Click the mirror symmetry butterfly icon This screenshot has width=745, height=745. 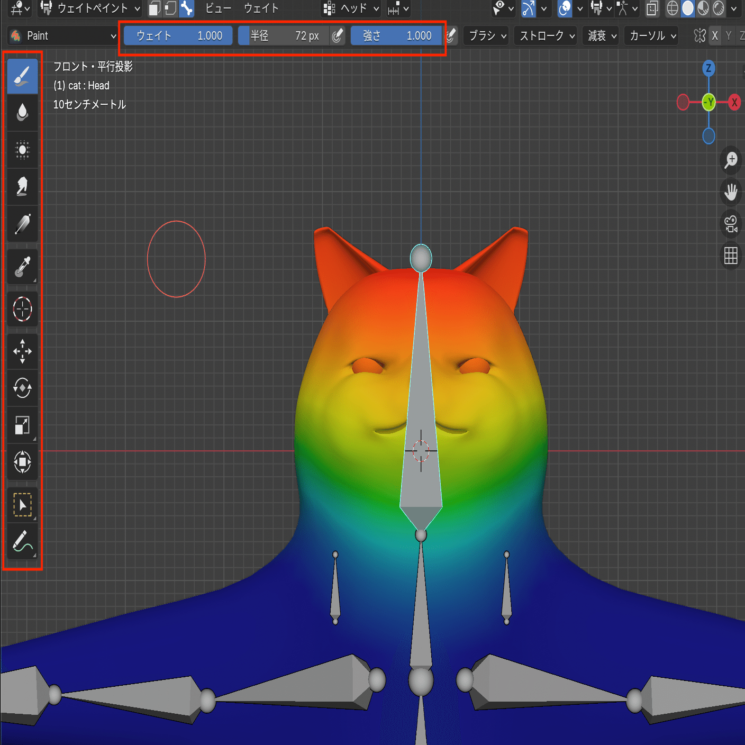click(x=699, y=35)
